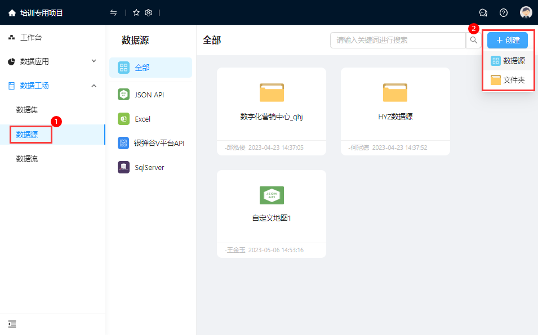This screenshot has width=538, height=335.
Task: Select 文件夹 from the create dropdown
Action: tap(508, 80)
